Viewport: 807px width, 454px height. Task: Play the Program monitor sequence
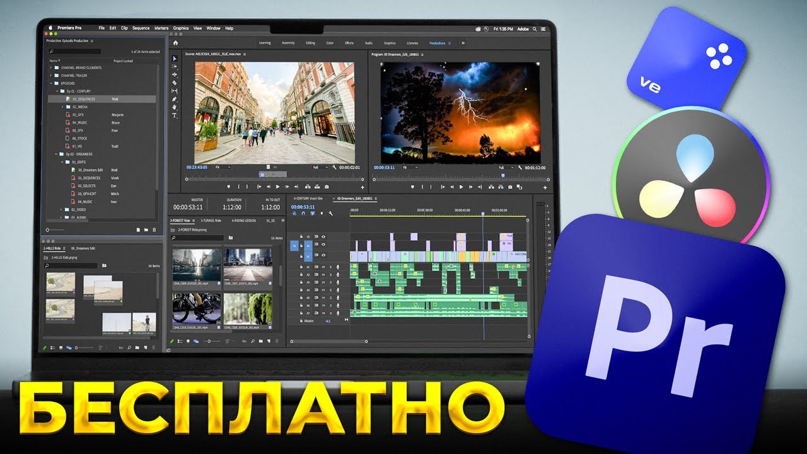(461, 187)
